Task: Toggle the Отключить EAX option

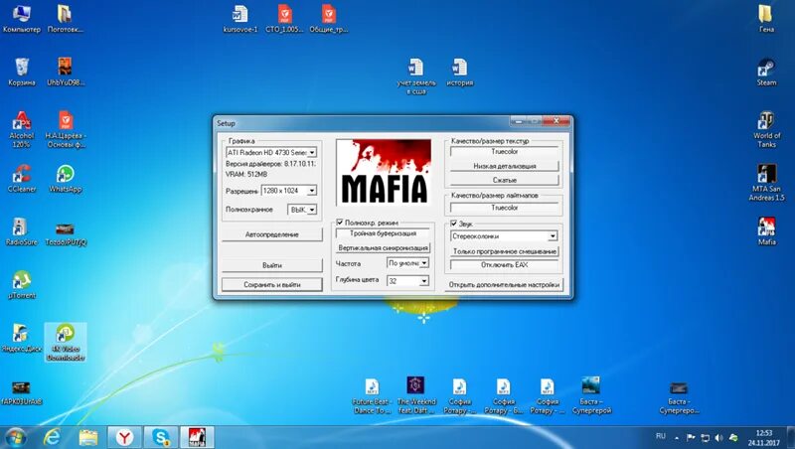Action: [504, 265]
